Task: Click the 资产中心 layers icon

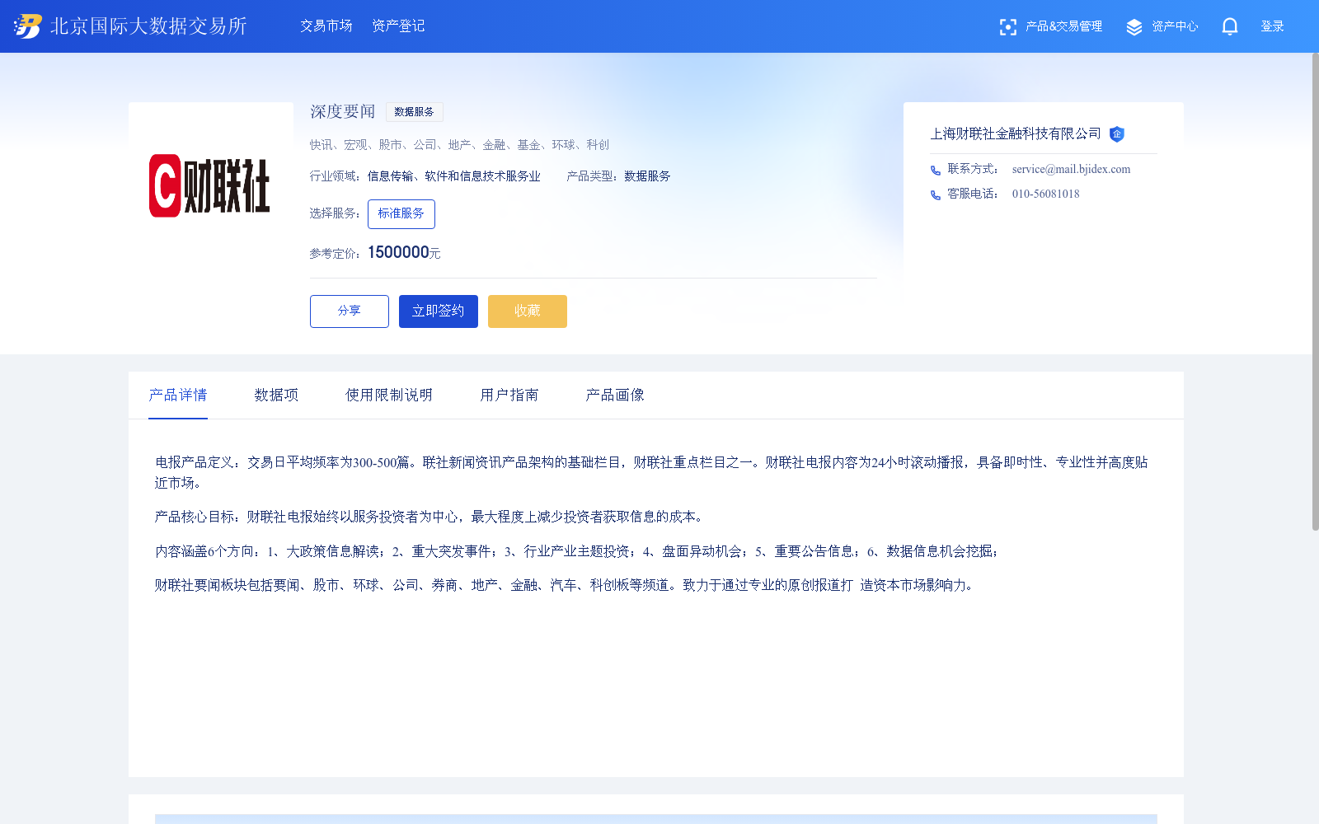Action: [x=1134, y=27]
